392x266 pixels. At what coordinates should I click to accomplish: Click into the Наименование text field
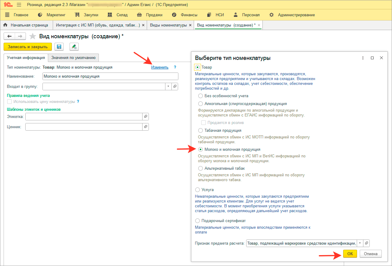pos(111,76)
